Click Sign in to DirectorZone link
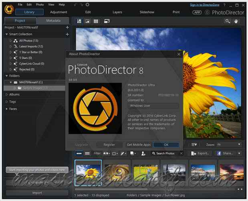 tap(205, 5)
